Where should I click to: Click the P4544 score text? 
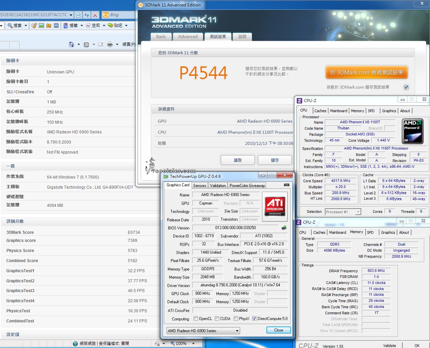tap(203, 73)
